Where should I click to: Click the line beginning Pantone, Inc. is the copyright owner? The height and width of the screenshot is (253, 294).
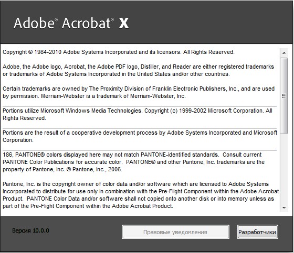135,184
